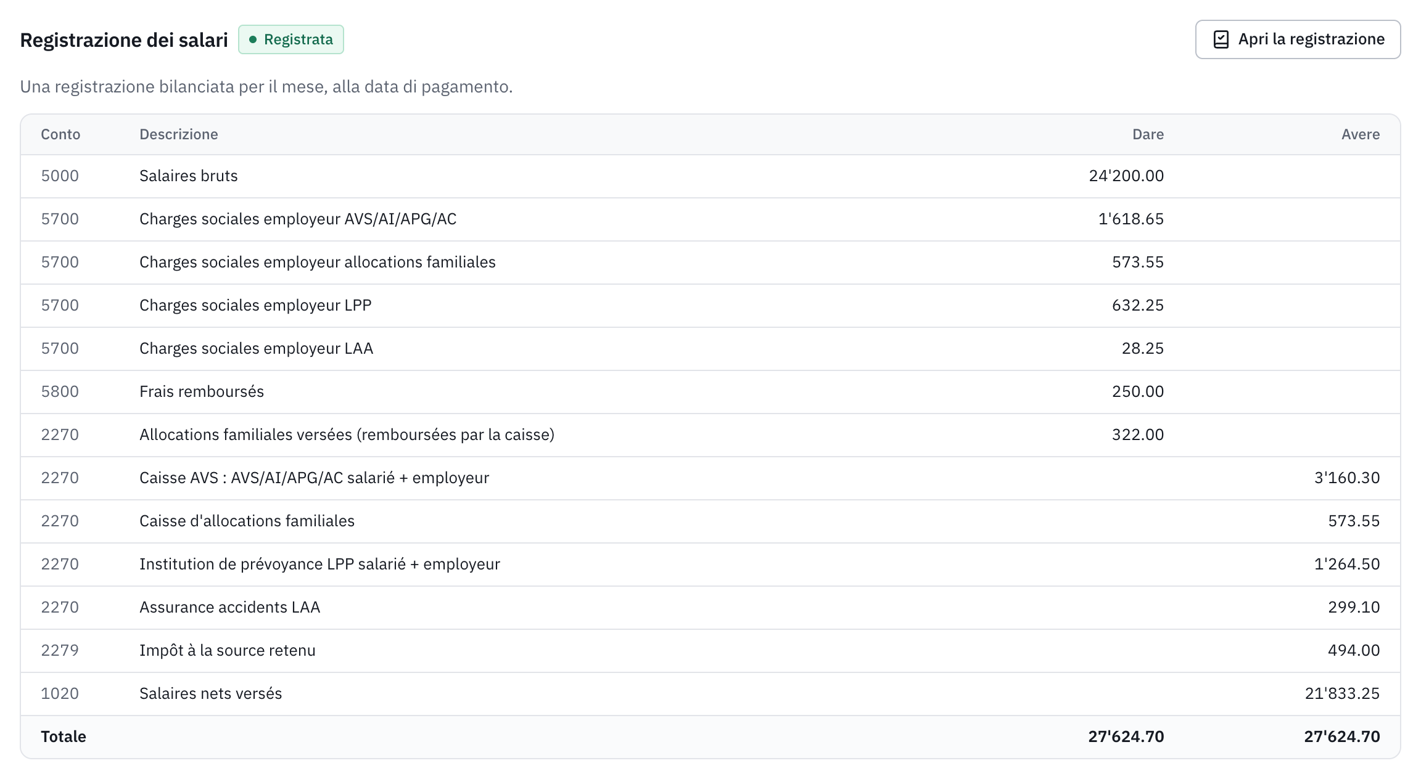Select Caisse AVS salarié + employeur row
Viewport: 1421px width, 779px height.
(710, 478)
